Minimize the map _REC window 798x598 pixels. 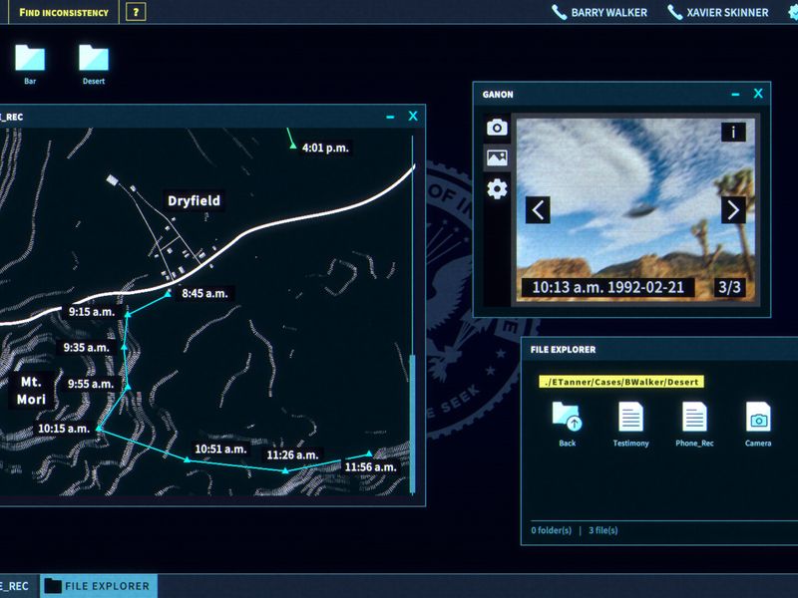point(390,117)
